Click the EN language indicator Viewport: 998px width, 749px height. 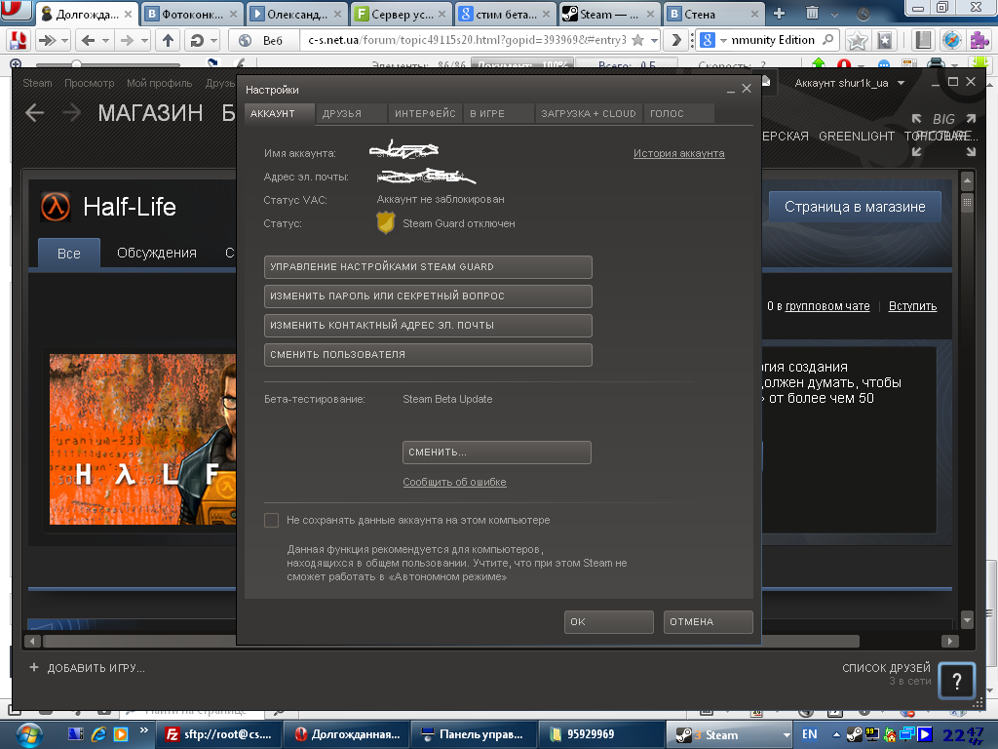click(x=810, y=734)
